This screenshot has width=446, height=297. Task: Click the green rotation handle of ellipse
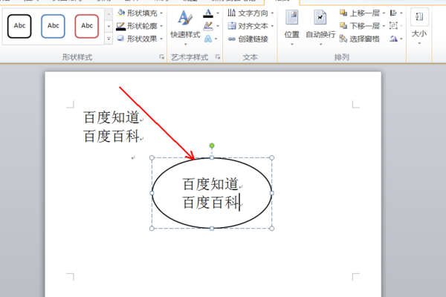point(212,146)
